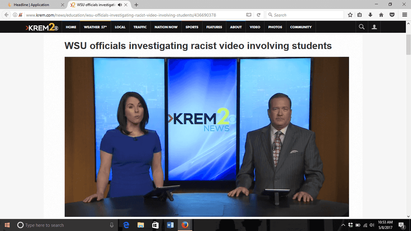
Task: Show site information icon in address bar
Action: point(15,15)
